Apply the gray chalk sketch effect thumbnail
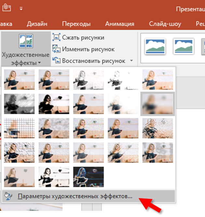Screen dimensions: 205x217 pos(19,104)
